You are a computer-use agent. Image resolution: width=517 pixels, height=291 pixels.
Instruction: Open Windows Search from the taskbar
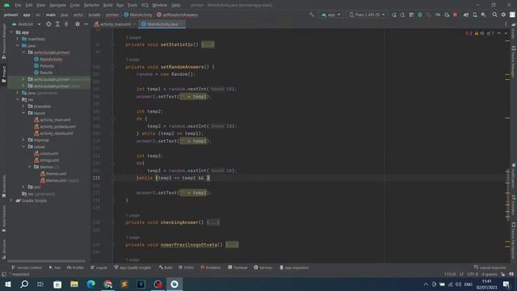(24, 284)
